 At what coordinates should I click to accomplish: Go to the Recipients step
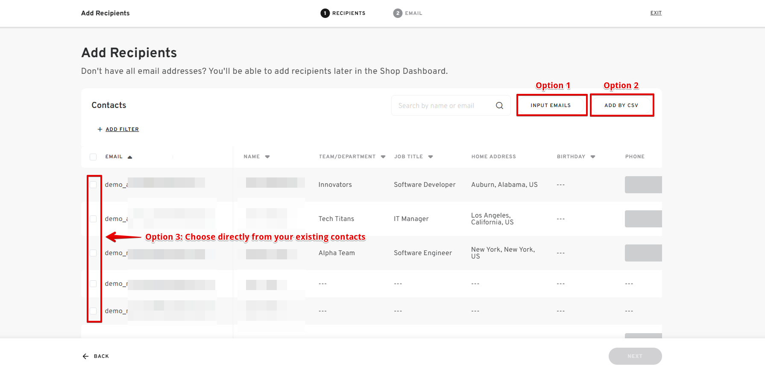[x=343, y=13]
